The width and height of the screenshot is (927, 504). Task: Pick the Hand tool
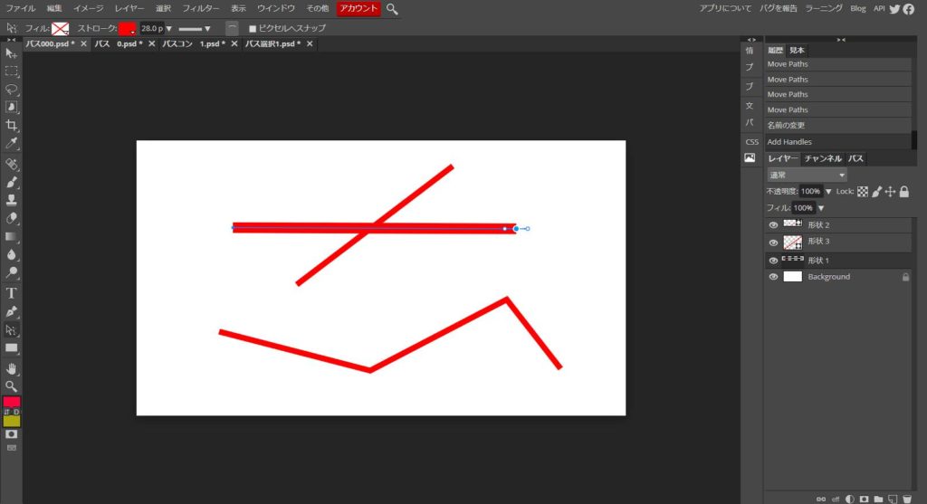[x=12, y=368]
